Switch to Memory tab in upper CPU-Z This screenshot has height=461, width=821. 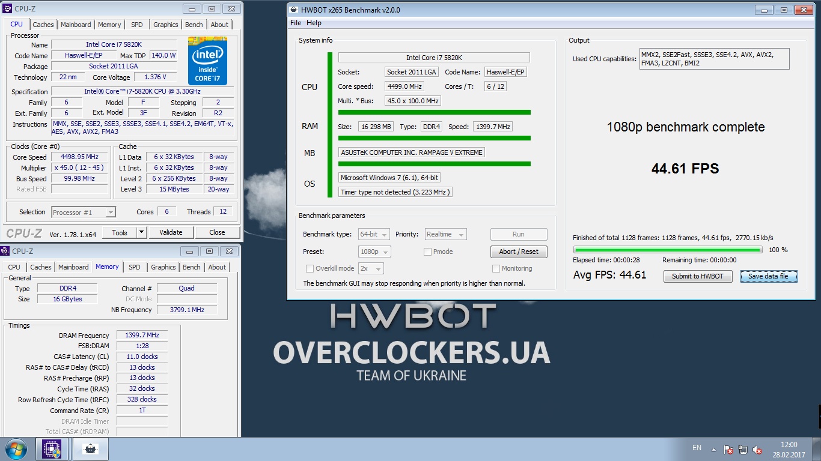point(109,25)
